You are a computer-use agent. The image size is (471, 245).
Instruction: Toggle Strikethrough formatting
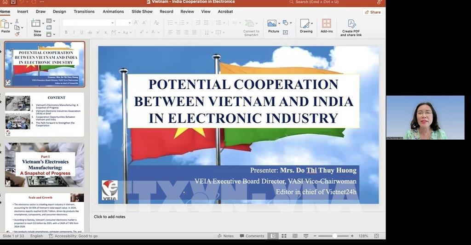pos(90,32)
